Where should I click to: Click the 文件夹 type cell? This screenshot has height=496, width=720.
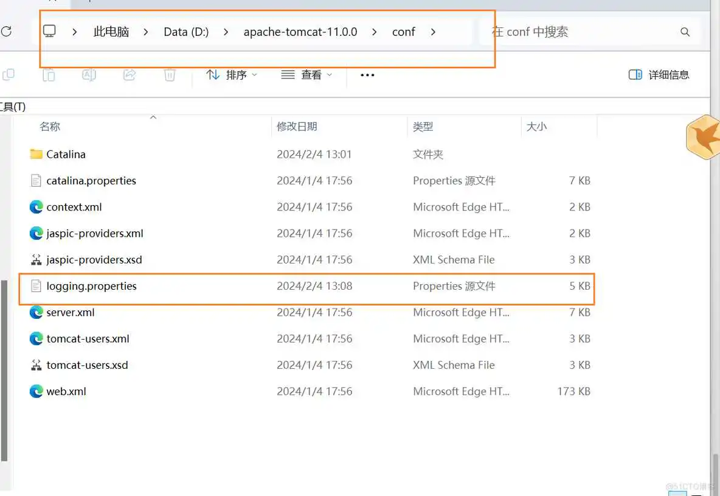(428, 155)
